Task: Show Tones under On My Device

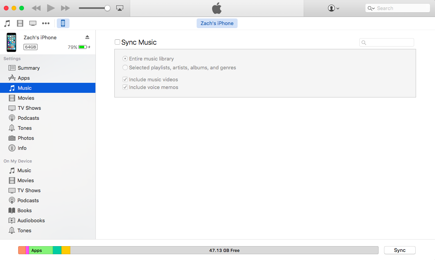Action: (x=48, y=230)
